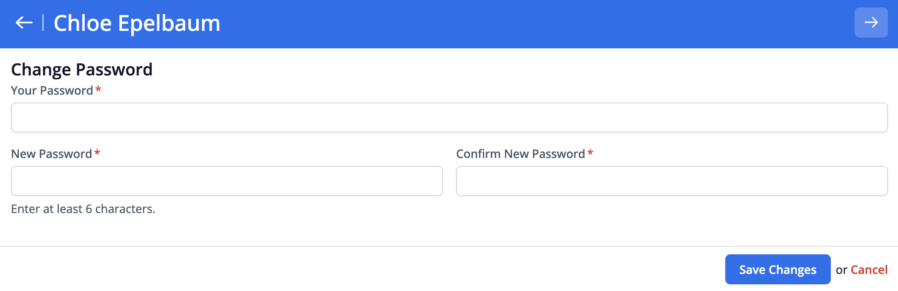
Task: Click the red asterisk after Your Password
Action: [x=98, y=89]
